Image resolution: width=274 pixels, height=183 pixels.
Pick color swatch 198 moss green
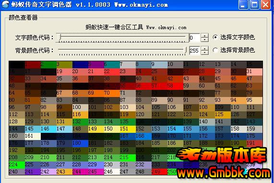click(112, 151)
